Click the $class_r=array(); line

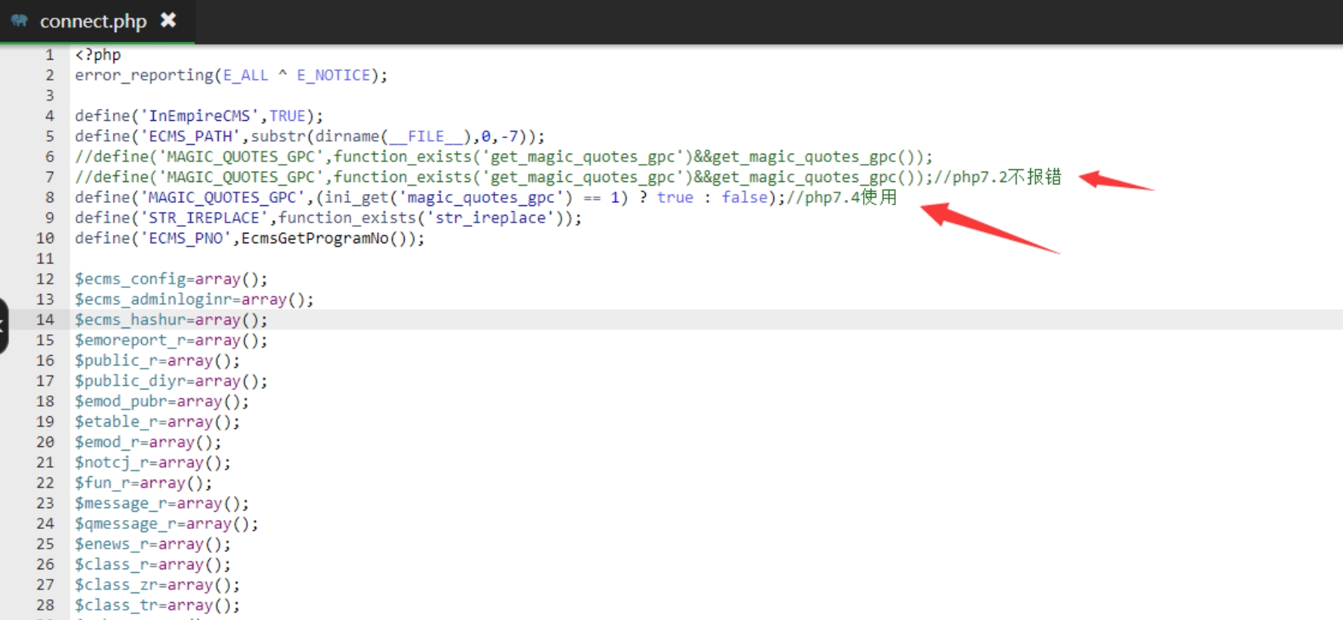click(x=153, y=564)
